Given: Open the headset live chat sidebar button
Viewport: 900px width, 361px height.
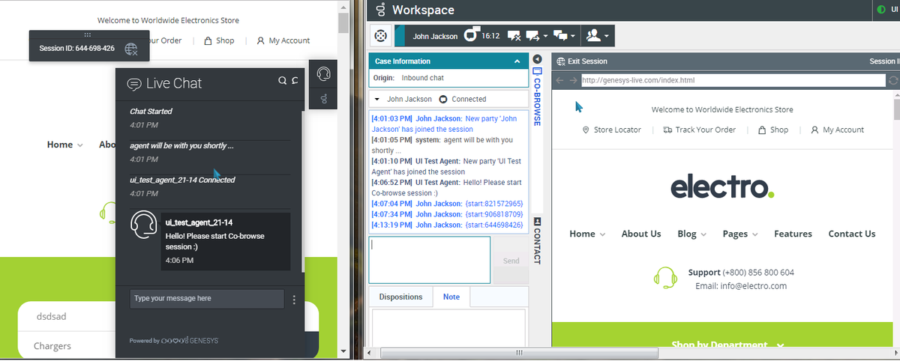Looking at the screenshot, I should pos(324,73).
